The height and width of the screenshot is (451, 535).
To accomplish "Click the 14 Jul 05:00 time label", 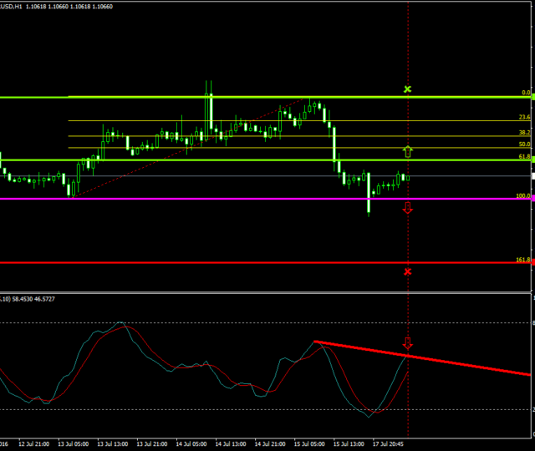I will pos(196,443).
